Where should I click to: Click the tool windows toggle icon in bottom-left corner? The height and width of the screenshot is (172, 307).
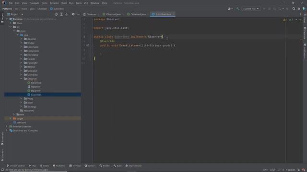tap(2, 170)
